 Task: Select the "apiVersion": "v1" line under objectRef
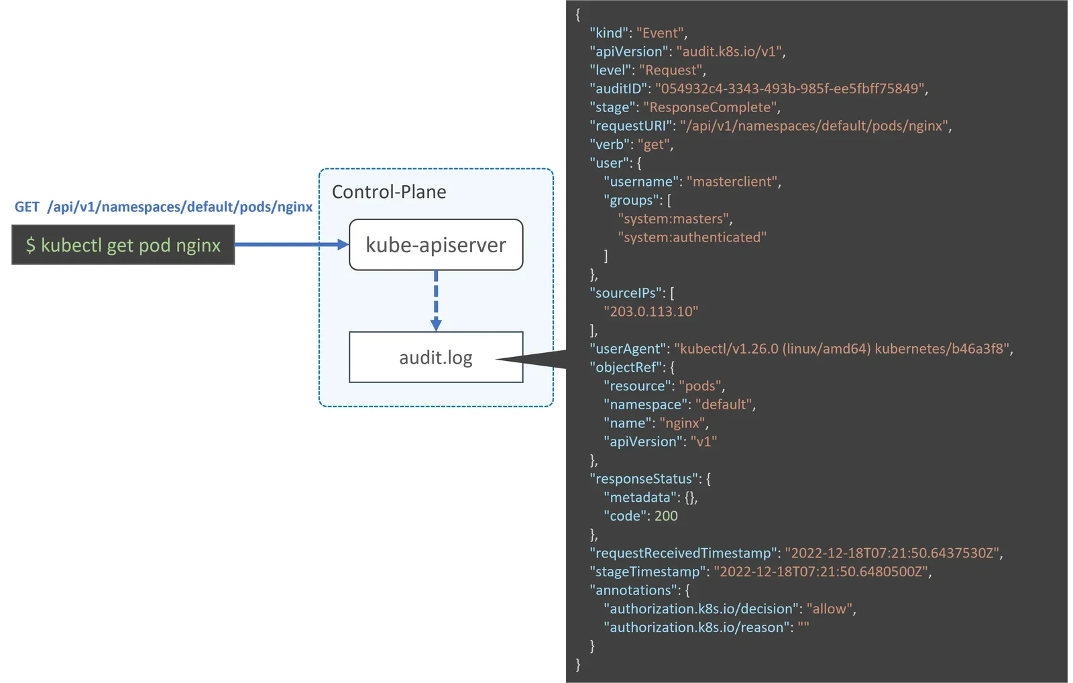660,441
